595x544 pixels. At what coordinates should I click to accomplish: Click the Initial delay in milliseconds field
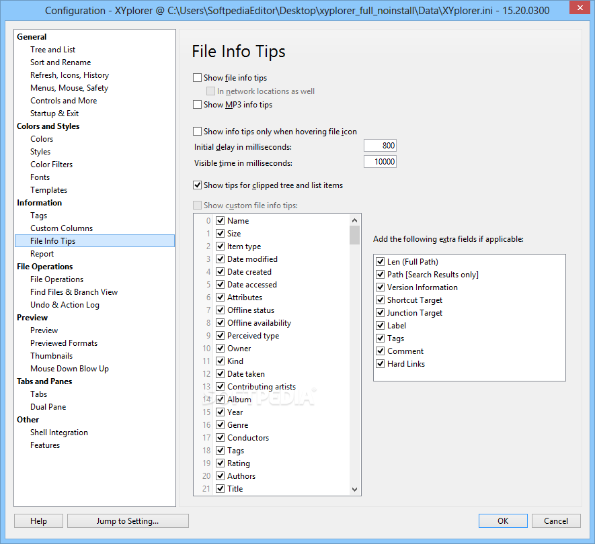tap(381, 146)
